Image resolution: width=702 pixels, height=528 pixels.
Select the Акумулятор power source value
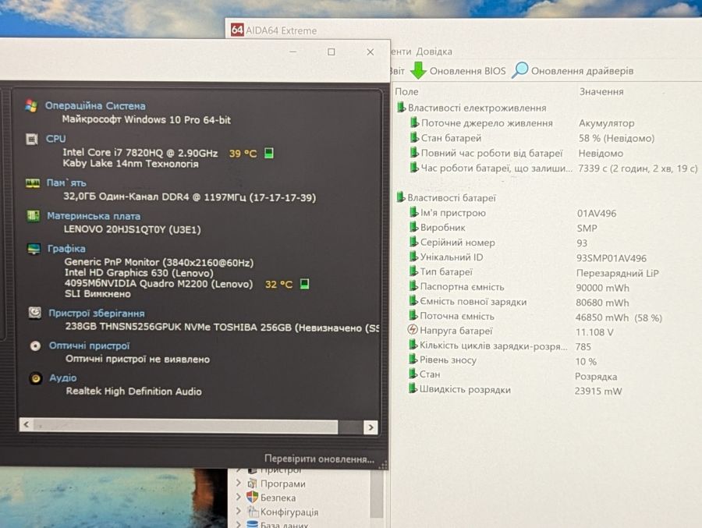(607, 122)
